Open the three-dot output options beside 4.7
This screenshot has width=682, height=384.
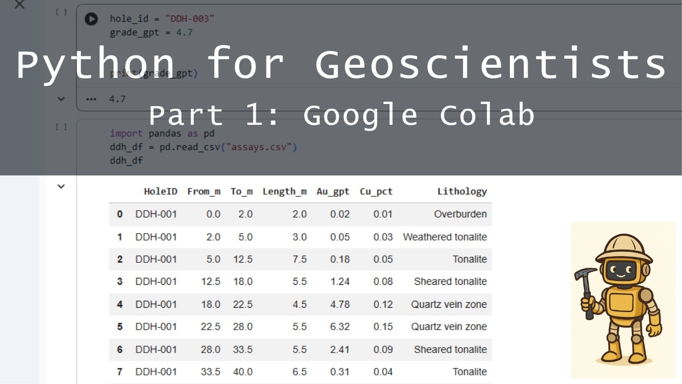(91, 99)
